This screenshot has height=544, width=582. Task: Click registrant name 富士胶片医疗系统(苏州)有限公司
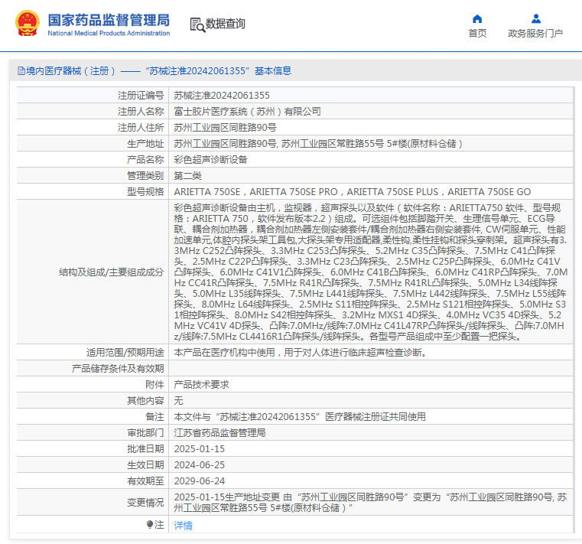pyautogui.click(x=247, y=112)
